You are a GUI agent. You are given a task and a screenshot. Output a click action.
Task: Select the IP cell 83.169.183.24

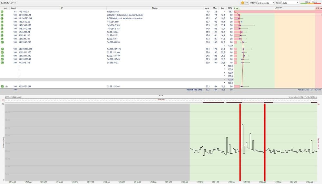pos(24,15)
